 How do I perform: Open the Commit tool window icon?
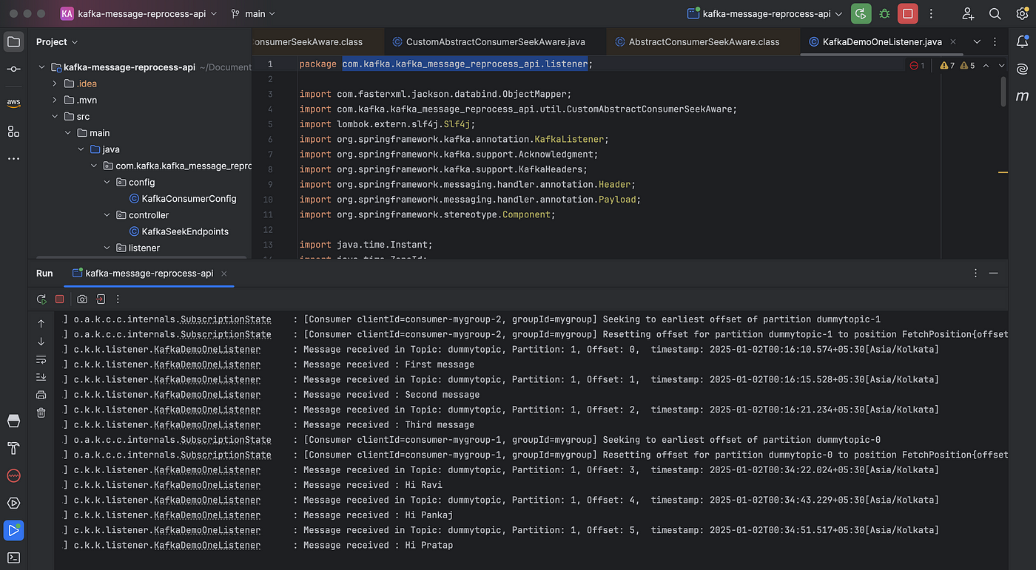[13, 69]
